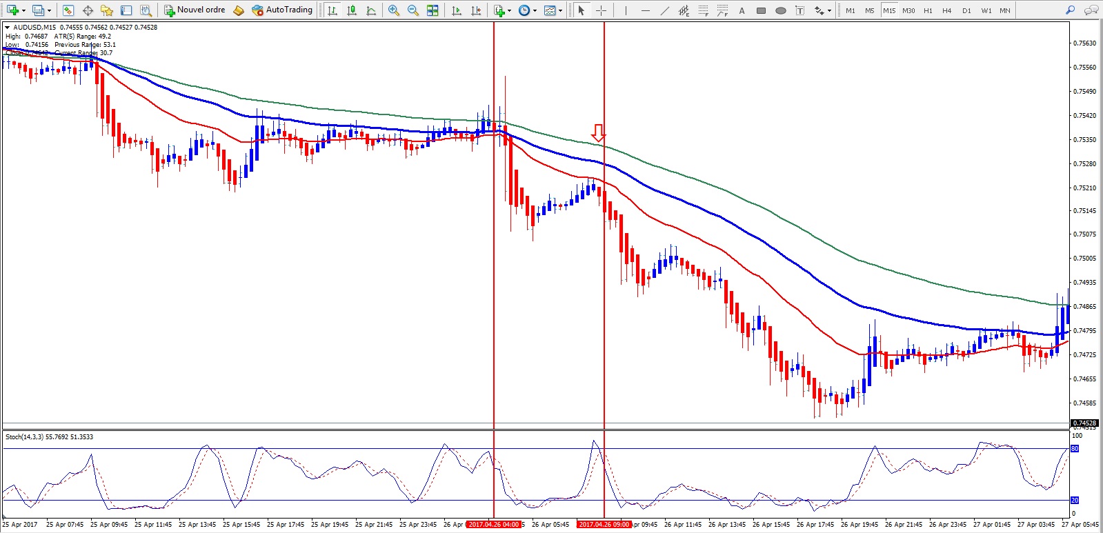Open the Profiles icon
The height and width of the screenshot is (533, 1103).
38,10
